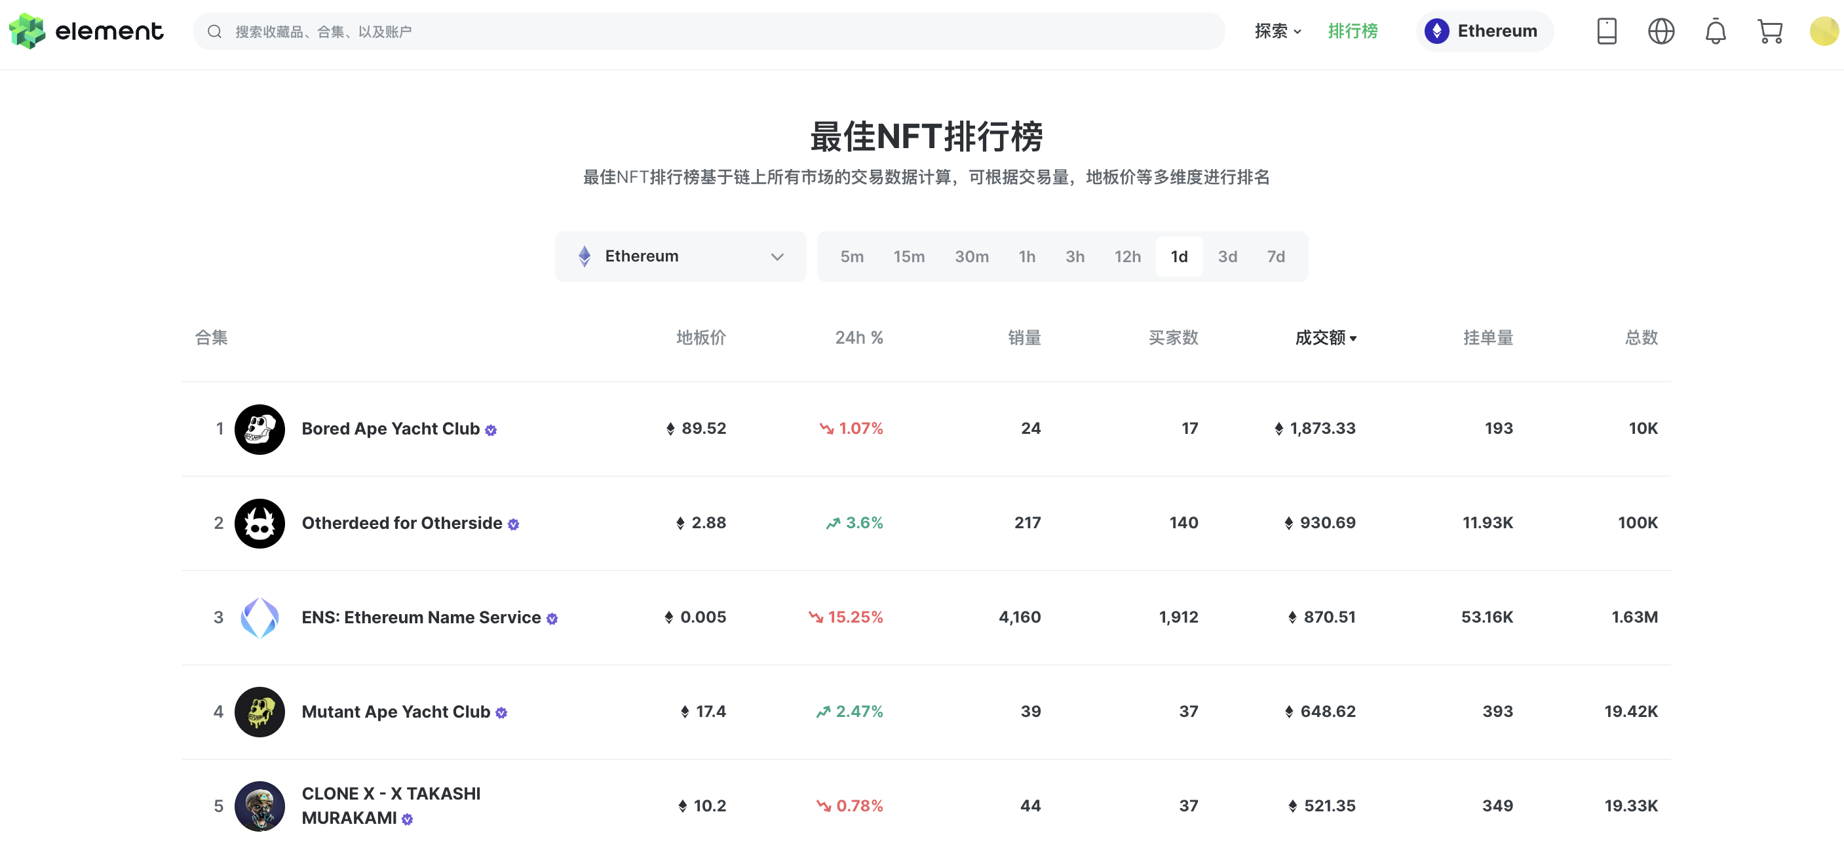Click CLONE X collection avatar
This screenshot has width=1844, height=852.
(260, 806)
